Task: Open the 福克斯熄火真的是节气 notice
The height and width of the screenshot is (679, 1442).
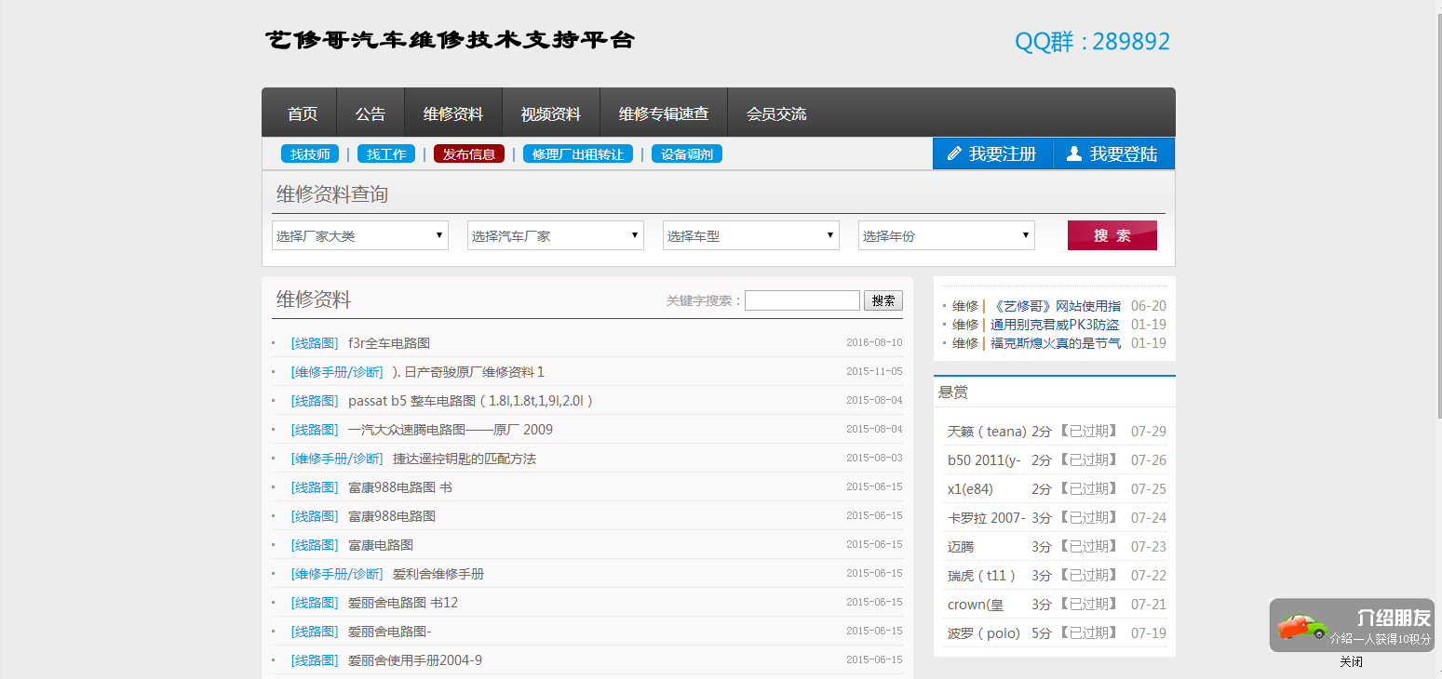Action: point(1056,343)
